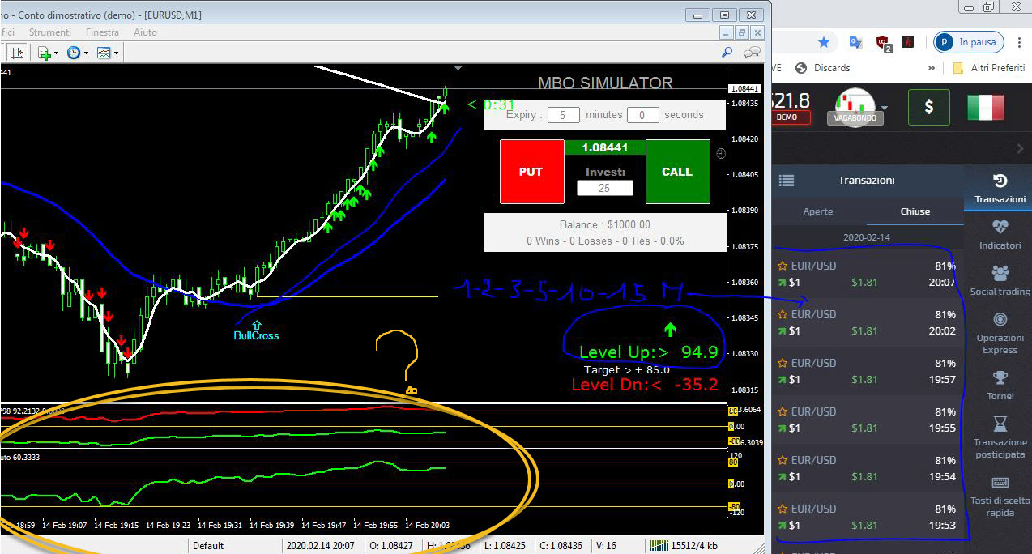
Task: Click the crosshair period separators toolbar icon
Action: click(17, 53)
